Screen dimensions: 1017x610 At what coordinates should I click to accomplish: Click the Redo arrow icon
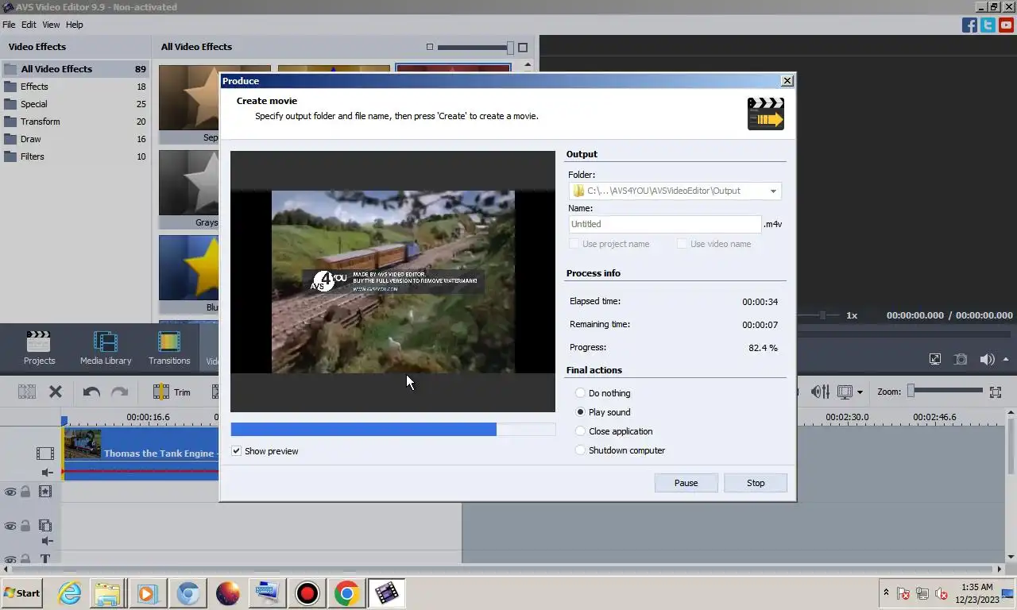[119, 392]
